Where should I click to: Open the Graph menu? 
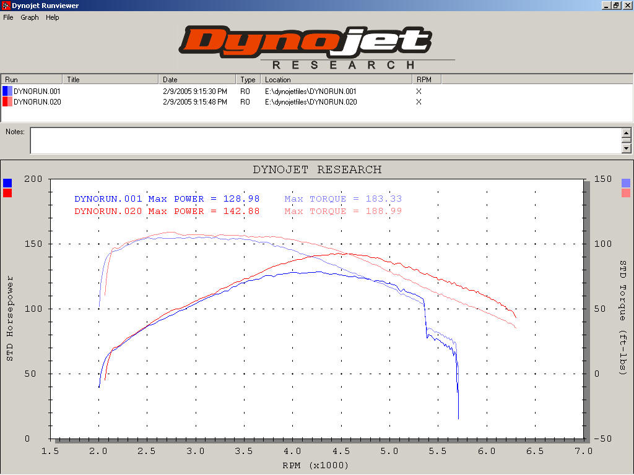pyautogui.click(x=30, y=17)
